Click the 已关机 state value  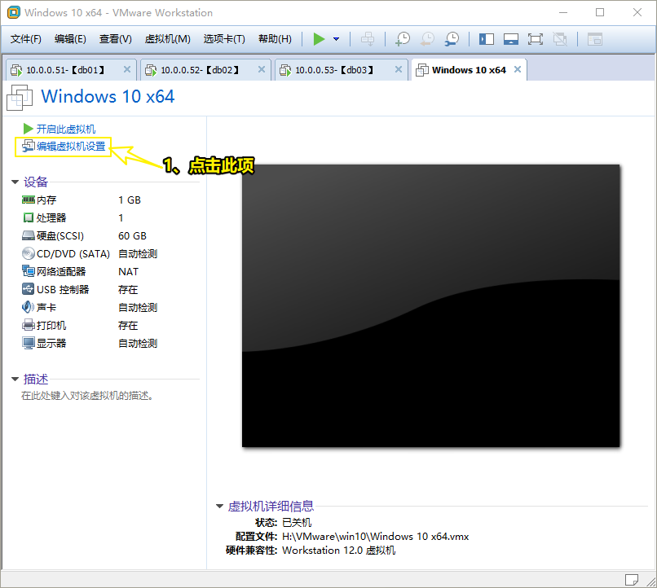(297, 523)
